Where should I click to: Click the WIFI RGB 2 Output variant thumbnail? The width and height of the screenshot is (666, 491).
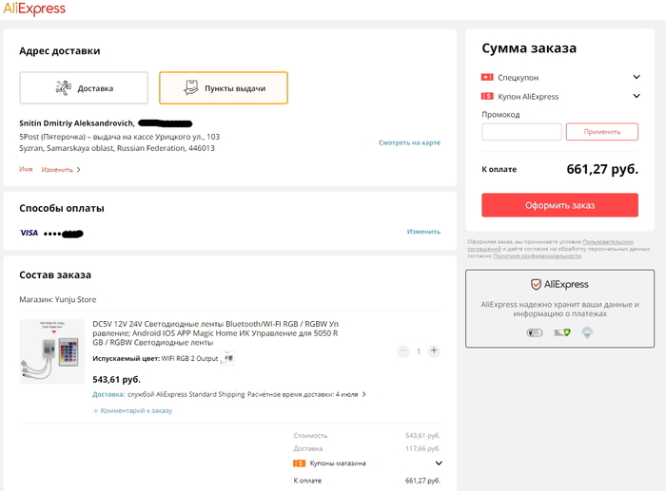(x=228, y=358)
